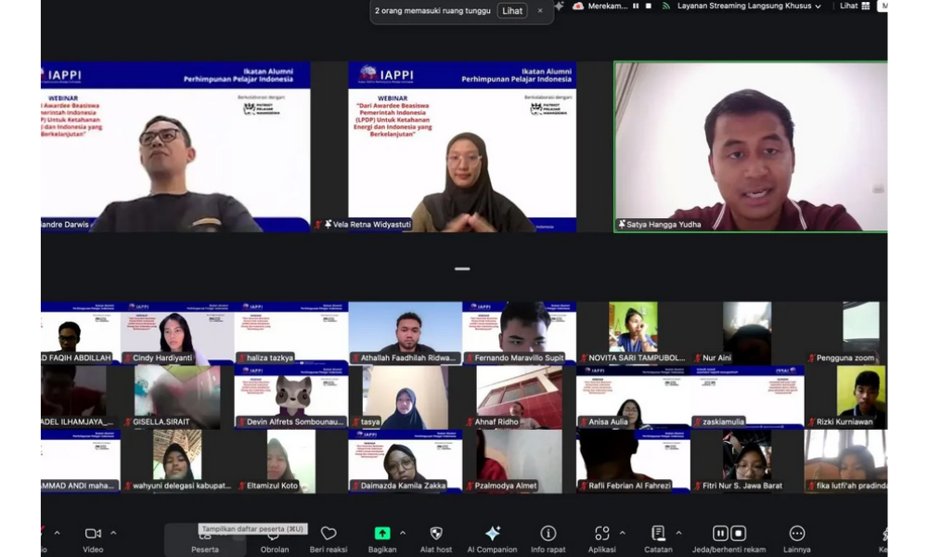928x557 pixels.
Task: Open the Aplikasi apps icon
Action: 602,534
